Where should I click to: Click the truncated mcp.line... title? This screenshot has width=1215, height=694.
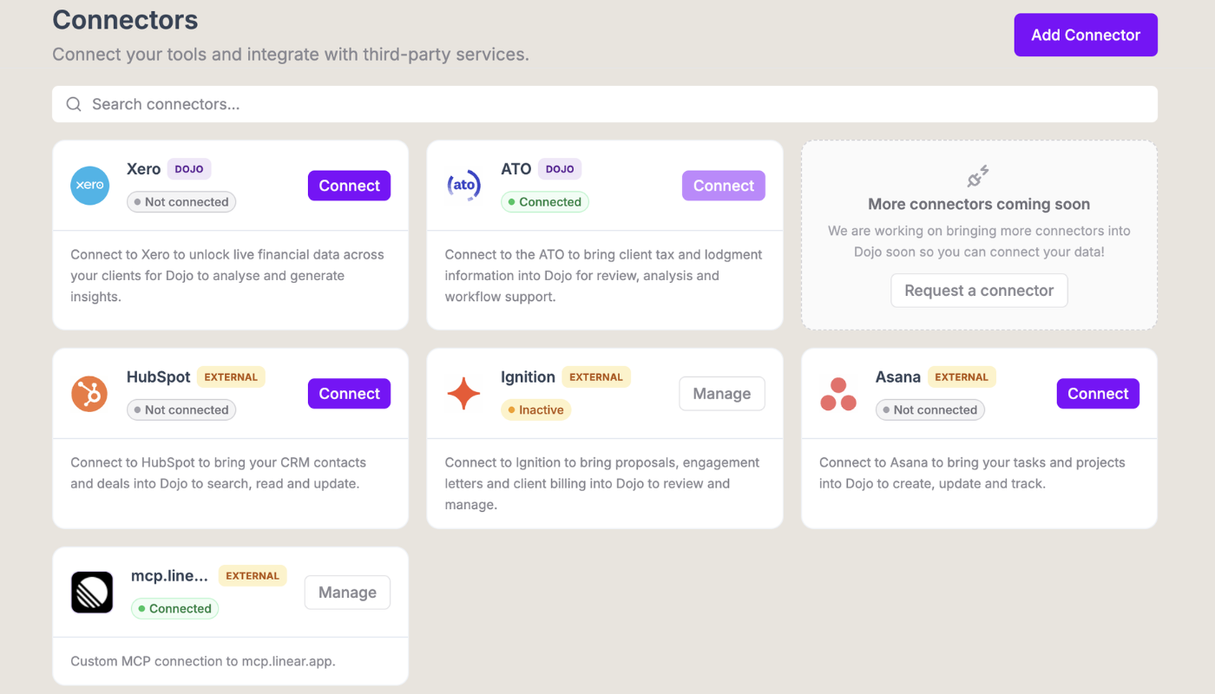point(170,576)
